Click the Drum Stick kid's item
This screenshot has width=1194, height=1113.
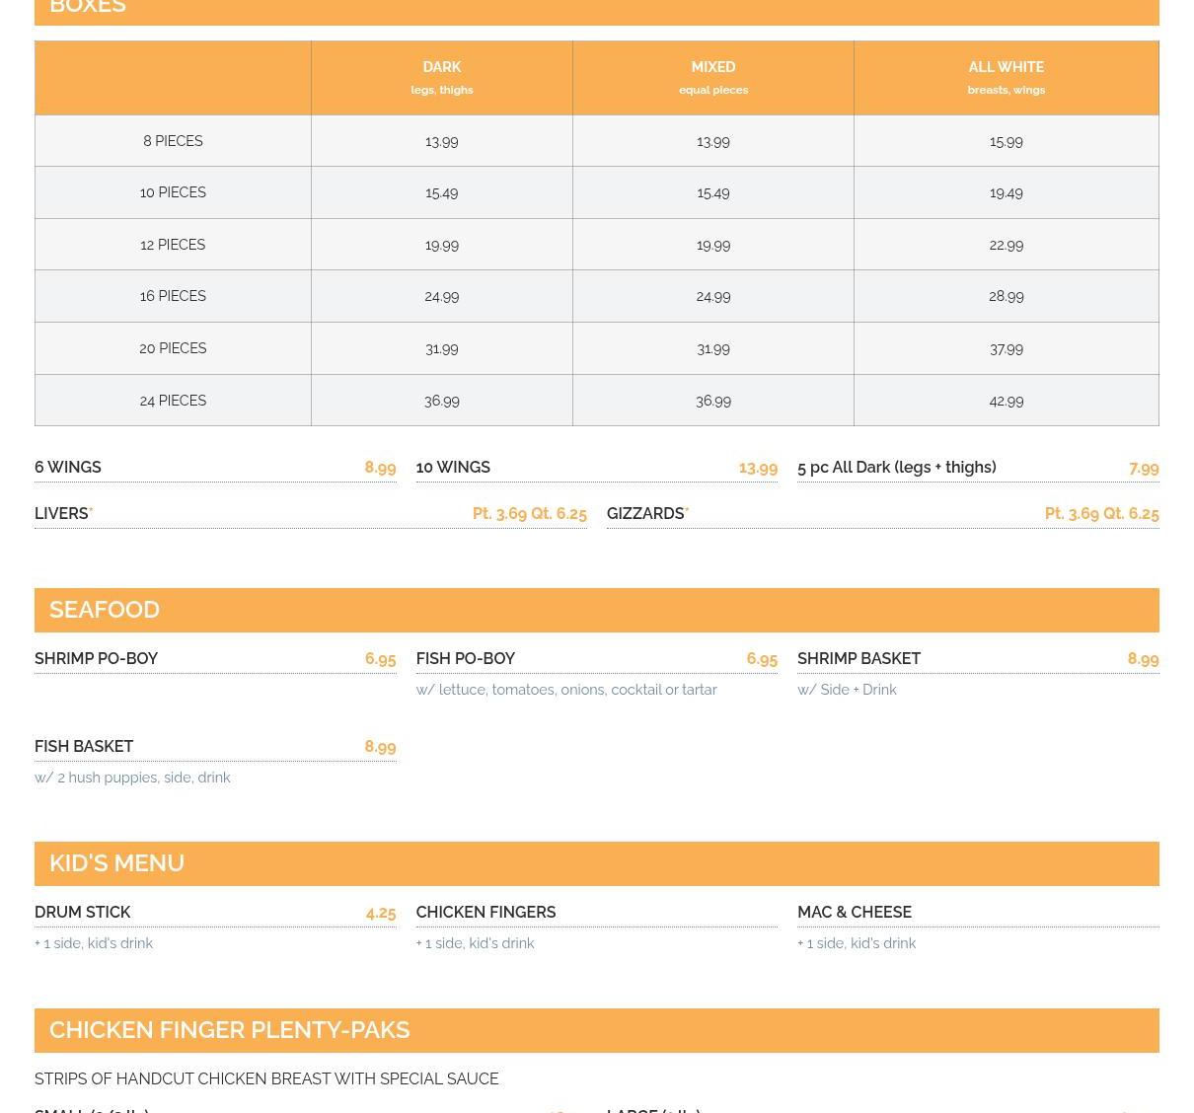point(83,913)
